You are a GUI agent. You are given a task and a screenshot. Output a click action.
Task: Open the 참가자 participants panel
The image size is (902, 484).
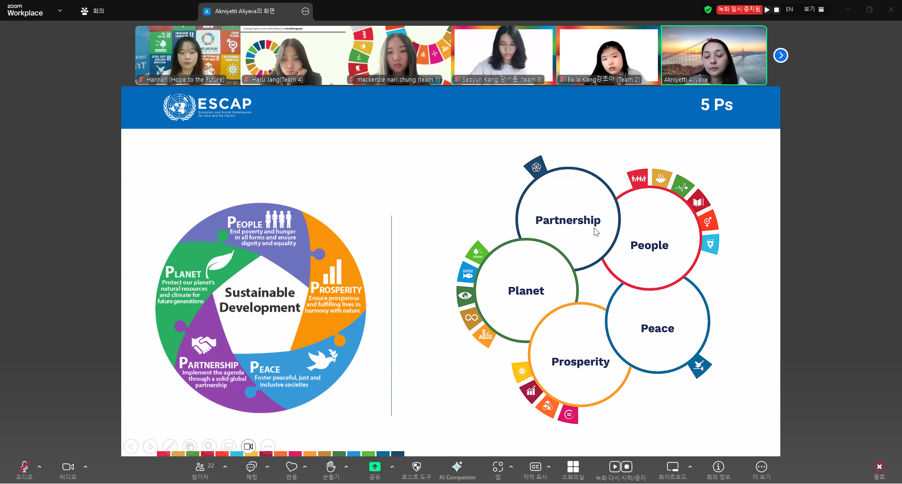tap(201, 470)
